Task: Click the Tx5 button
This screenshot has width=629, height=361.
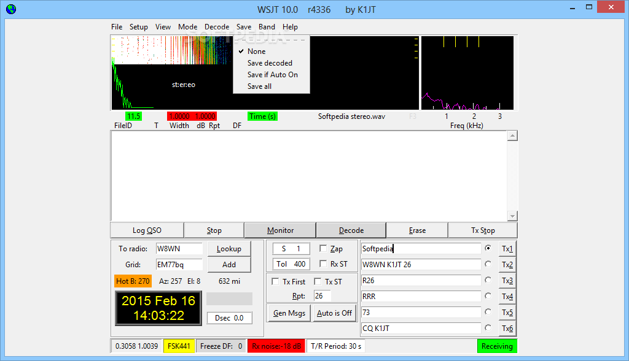Action: [x=507, y=312]
